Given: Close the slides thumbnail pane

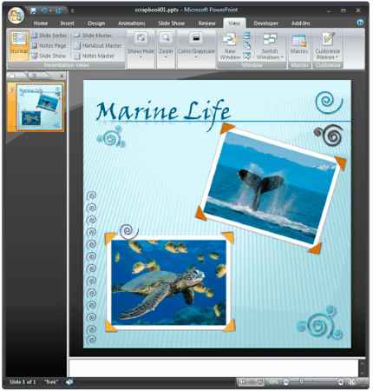Looking at the screenshot, I should point(62,76).
